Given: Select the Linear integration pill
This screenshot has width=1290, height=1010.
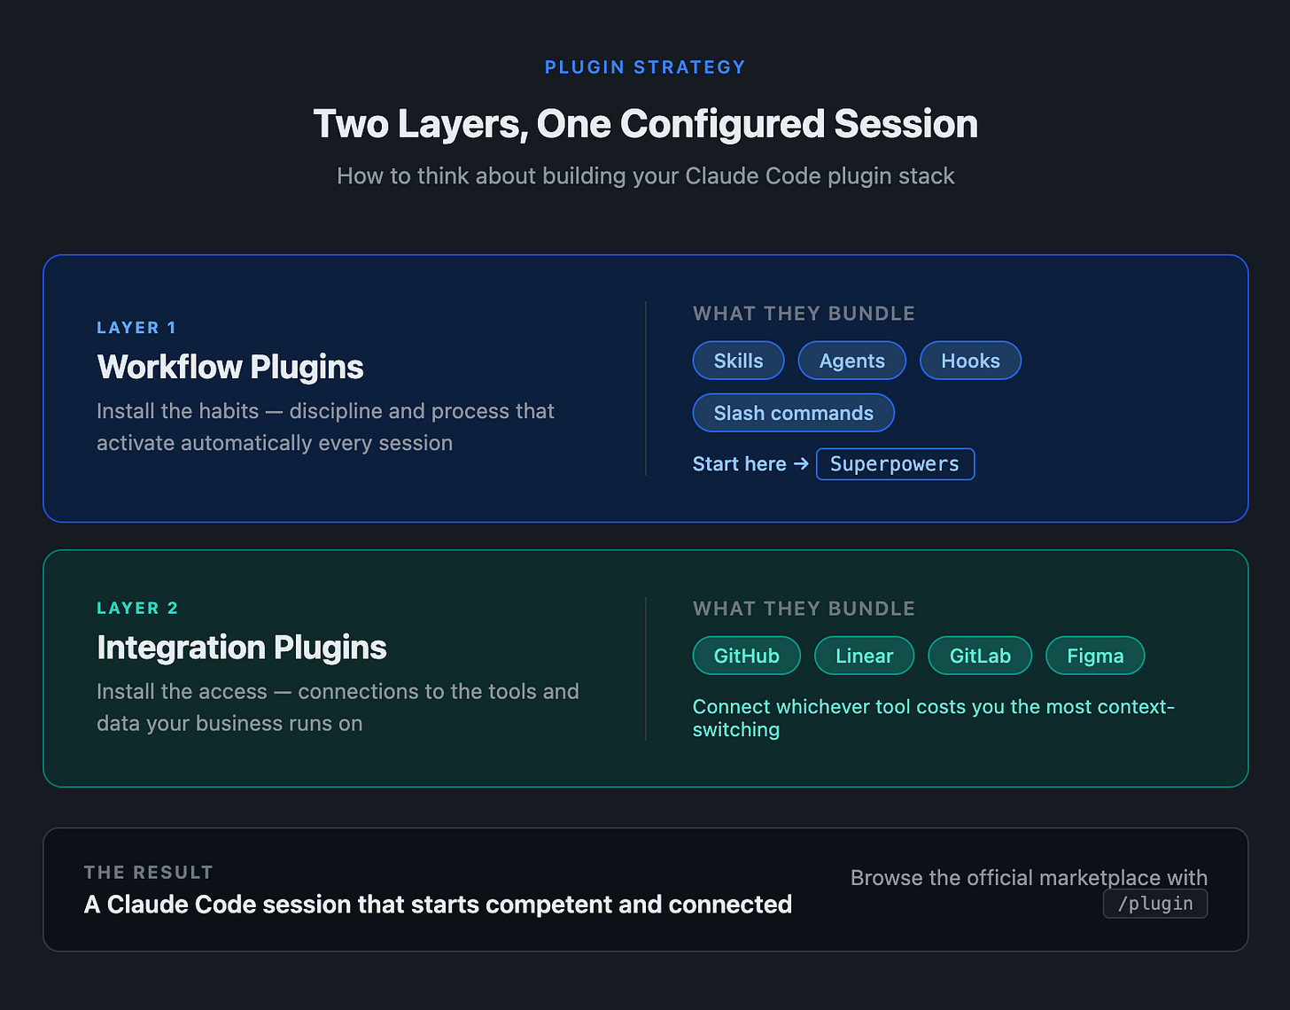Looking at the screenshot, I should (864, 656).
